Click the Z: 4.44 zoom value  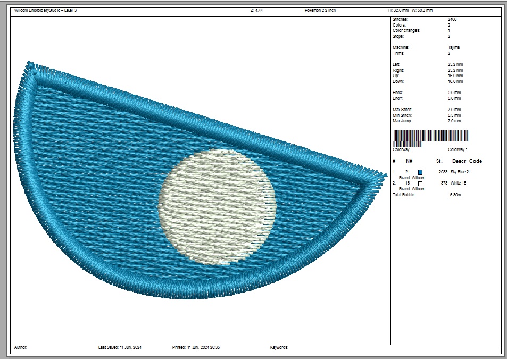point(257,10)
